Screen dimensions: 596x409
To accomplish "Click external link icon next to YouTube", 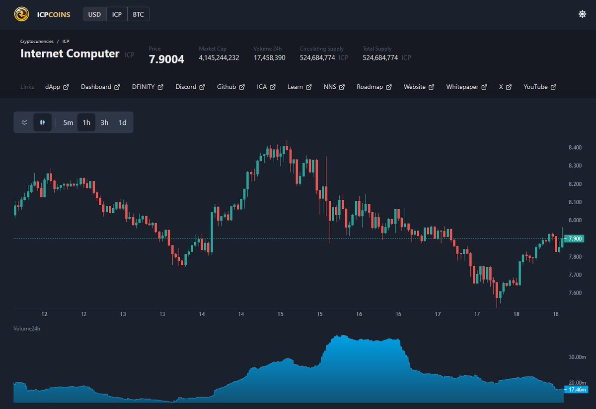I will coord(554,87).
